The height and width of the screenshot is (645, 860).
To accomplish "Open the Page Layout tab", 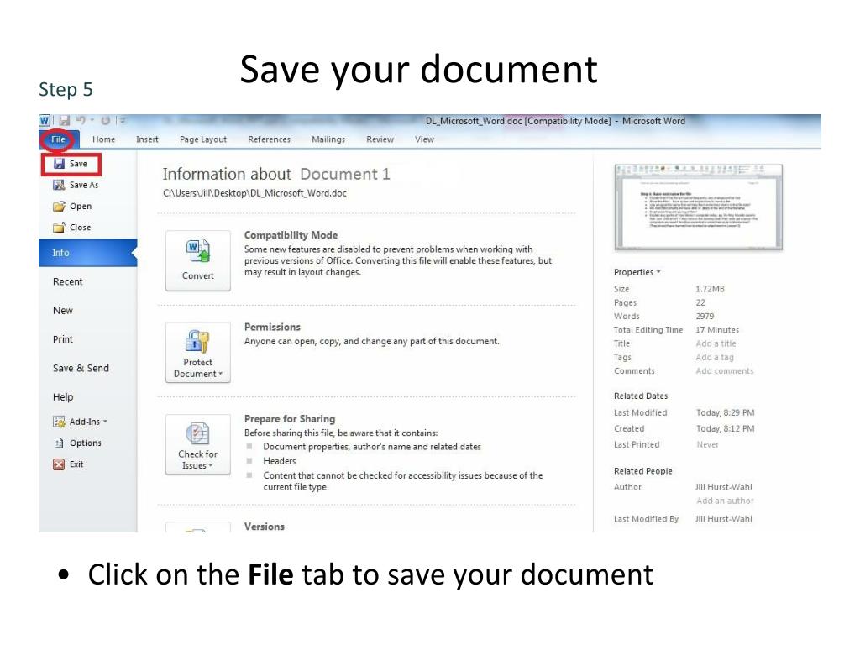I will (203, 139).
